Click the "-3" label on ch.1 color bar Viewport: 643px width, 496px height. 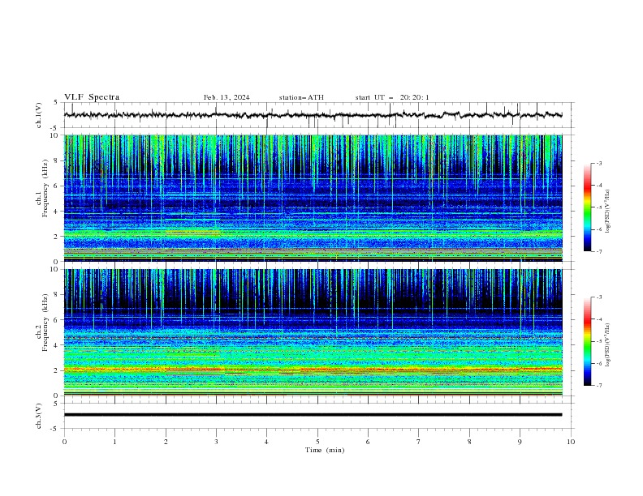pos(598,163)
